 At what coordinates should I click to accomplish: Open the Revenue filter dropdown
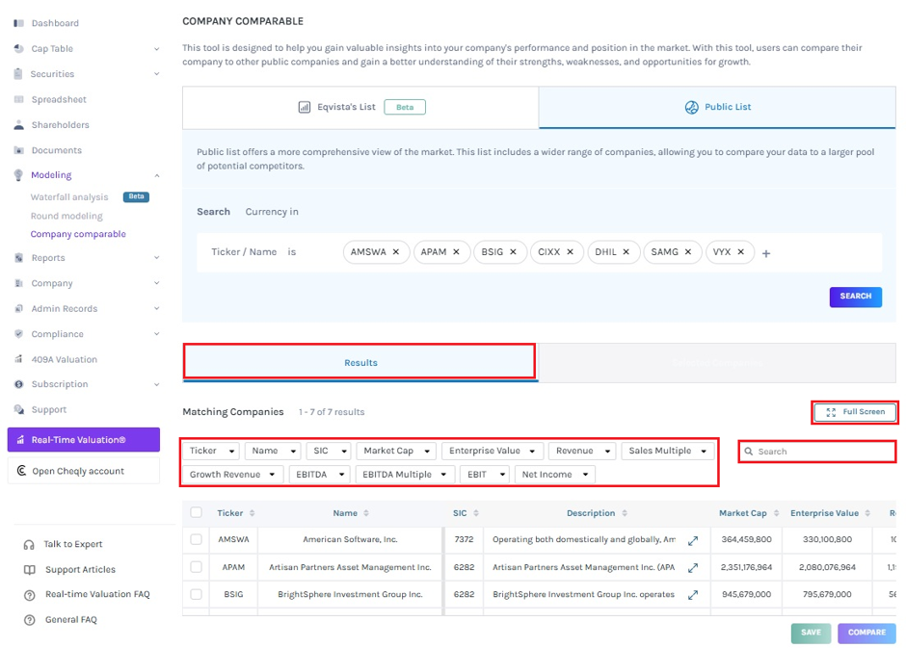pyautogui.click(x=582, y=451)
